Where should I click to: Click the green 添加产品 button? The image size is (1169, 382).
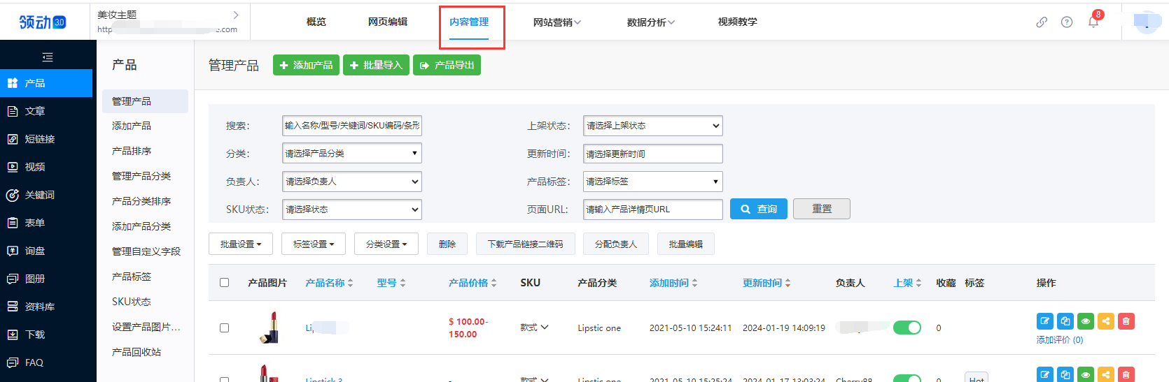coord(306,65)
